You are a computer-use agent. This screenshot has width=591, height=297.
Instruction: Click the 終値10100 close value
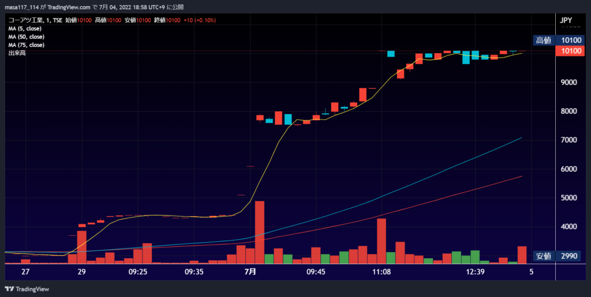[x=167, y=20]
